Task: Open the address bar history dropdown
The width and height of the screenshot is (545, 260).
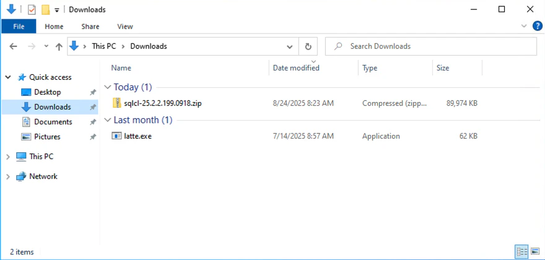Action: pyautogui.click(x=290, y=46)
